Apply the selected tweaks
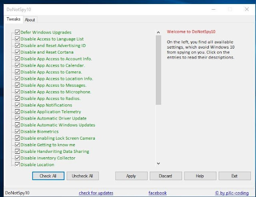Image resolution: width=256 pixels, height=197 pixels. coord(131,176)
